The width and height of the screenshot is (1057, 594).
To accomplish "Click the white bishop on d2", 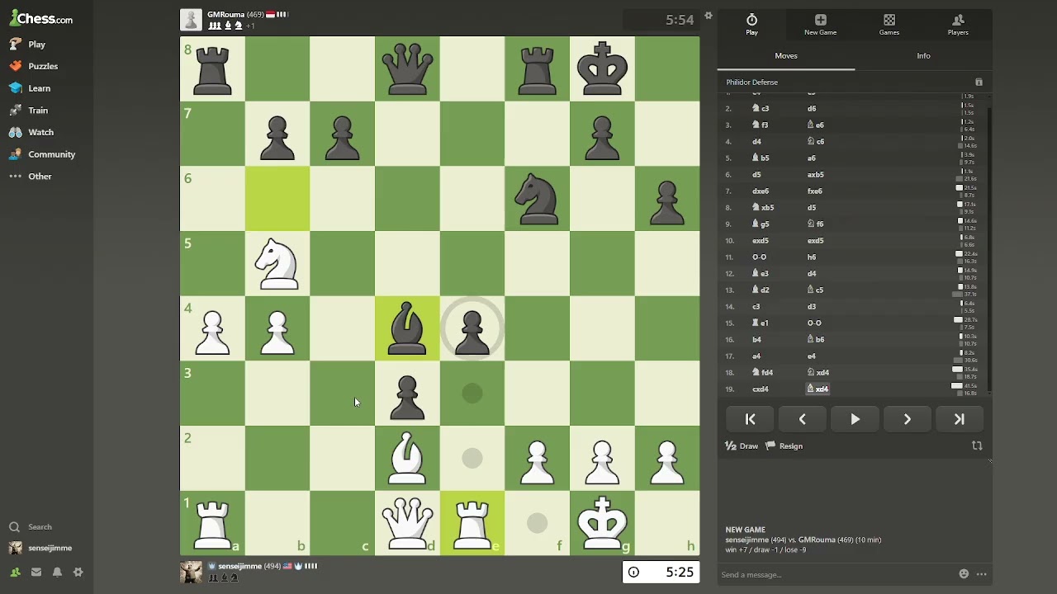I will point(407,458).
